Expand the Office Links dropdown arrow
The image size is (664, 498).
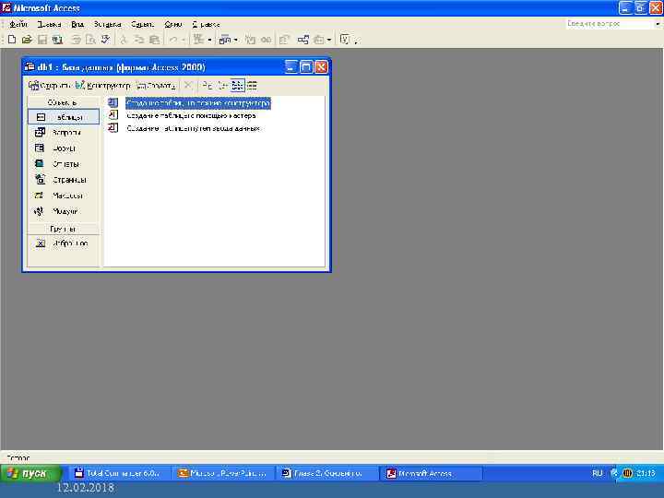[x=209, y=40]
